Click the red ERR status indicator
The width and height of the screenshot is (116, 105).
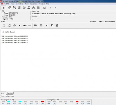42,102
